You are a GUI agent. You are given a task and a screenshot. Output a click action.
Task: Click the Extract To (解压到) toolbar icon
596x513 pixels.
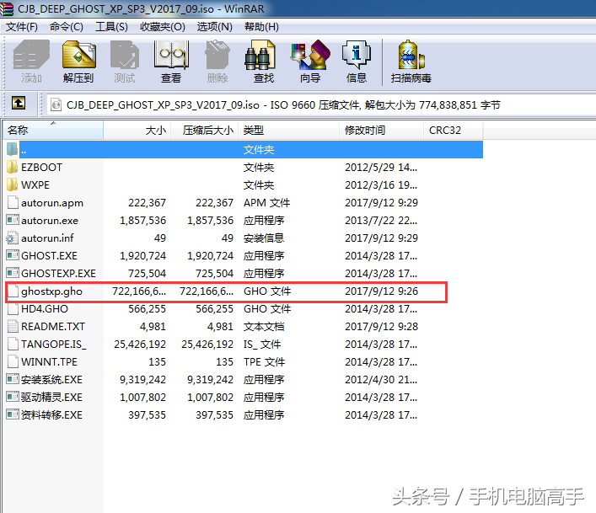[78, 61]
